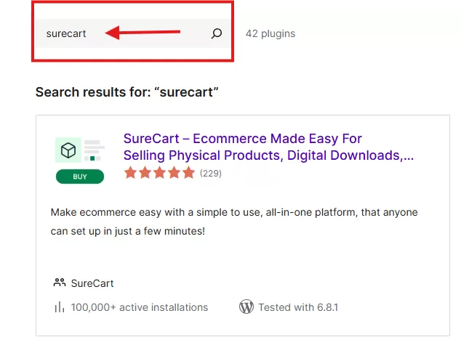Click the fifth rating star
Viewport: 461px width, 345px height.
tap(188, 173)
